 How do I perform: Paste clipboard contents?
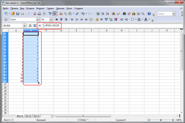(70, 14)
